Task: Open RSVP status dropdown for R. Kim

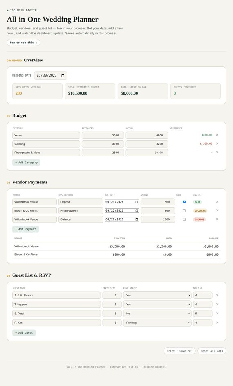Action: [157, 323]
